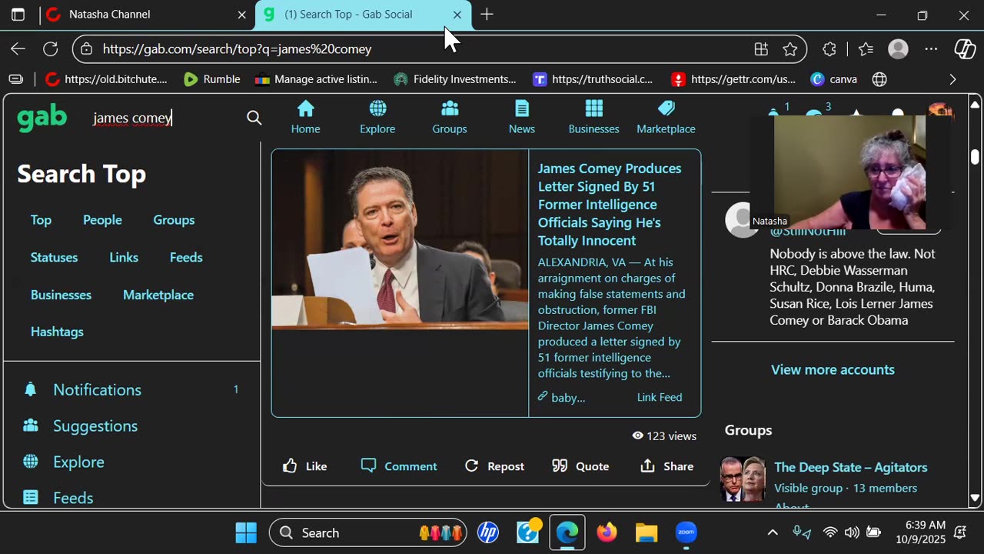Open Marketplace in top navigation bar
984x554 pixels.
666,117
